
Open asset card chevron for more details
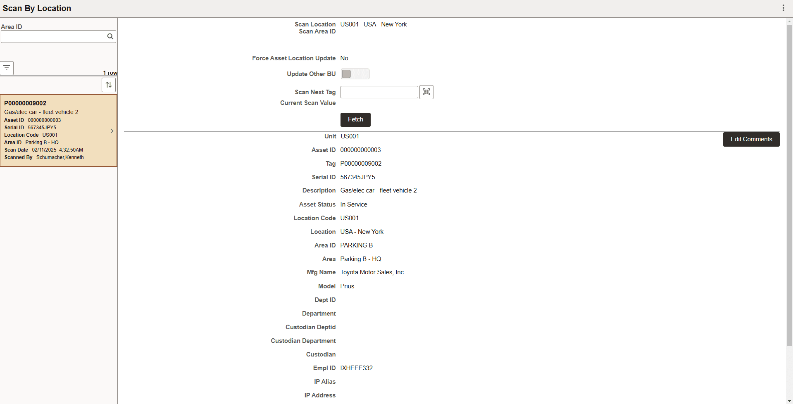112,131
